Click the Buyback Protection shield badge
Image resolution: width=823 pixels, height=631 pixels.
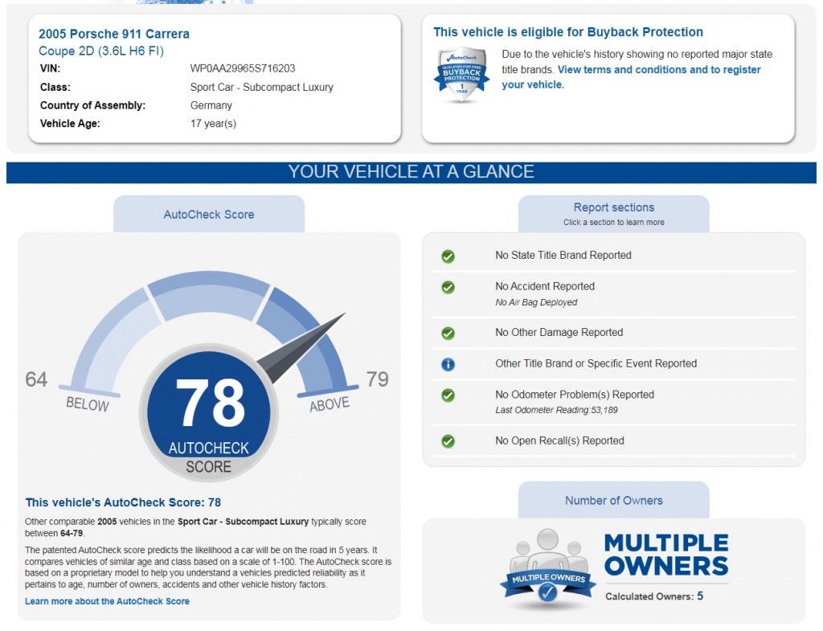click(461, 75)
